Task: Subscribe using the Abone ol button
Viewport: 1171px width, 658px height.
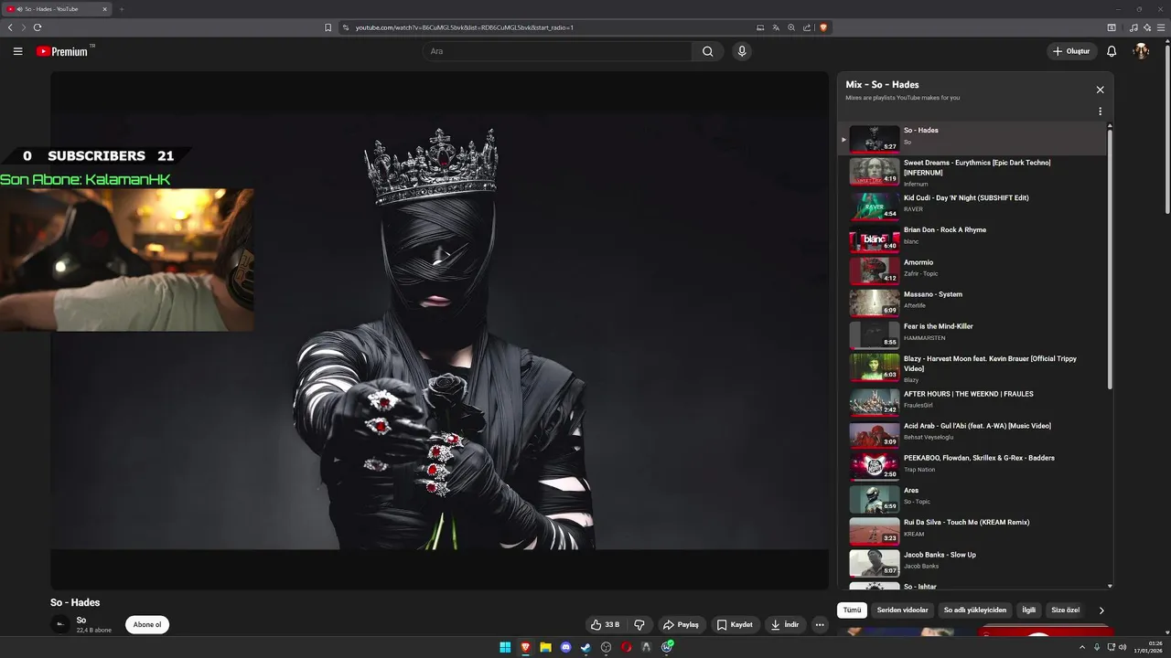Action: pyautogui.click(x=147, y=625)
